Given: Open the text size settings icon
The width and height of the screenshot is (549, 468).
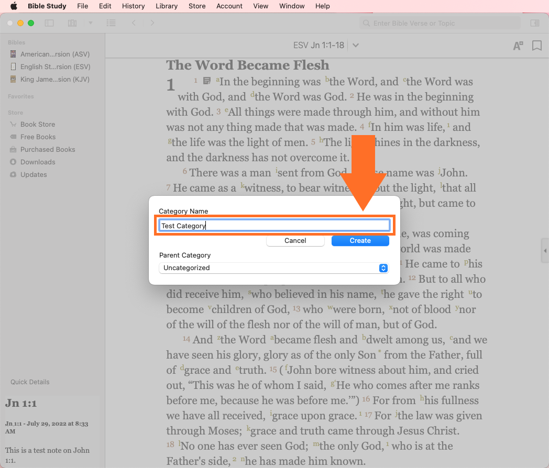Looking at the screenshot, I should 518,46.
